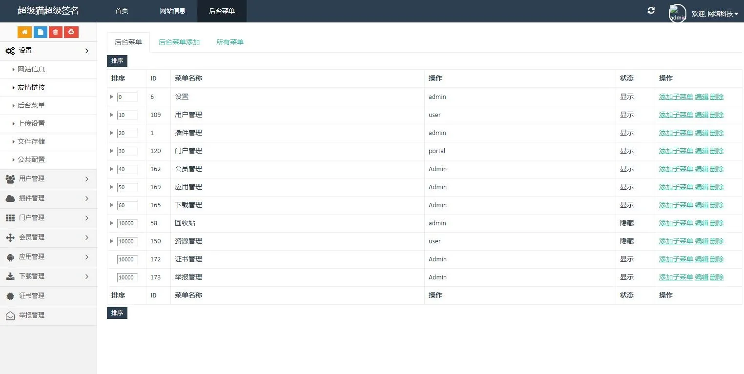Click the cloud icon for 插件管理 in sidebar
Screen dimensions: 744x374
pyautogui.click(x=10, y=198)
